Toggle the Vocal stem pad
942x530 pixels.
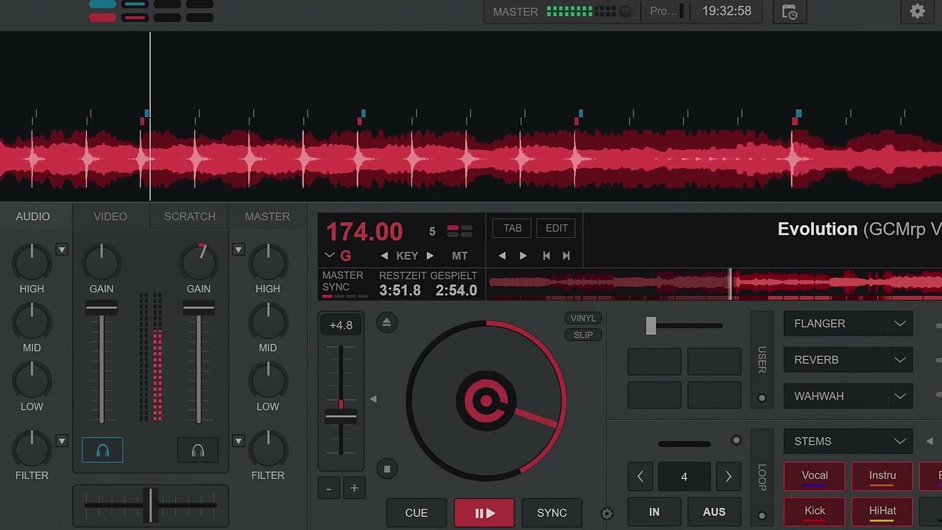point(815,476)
